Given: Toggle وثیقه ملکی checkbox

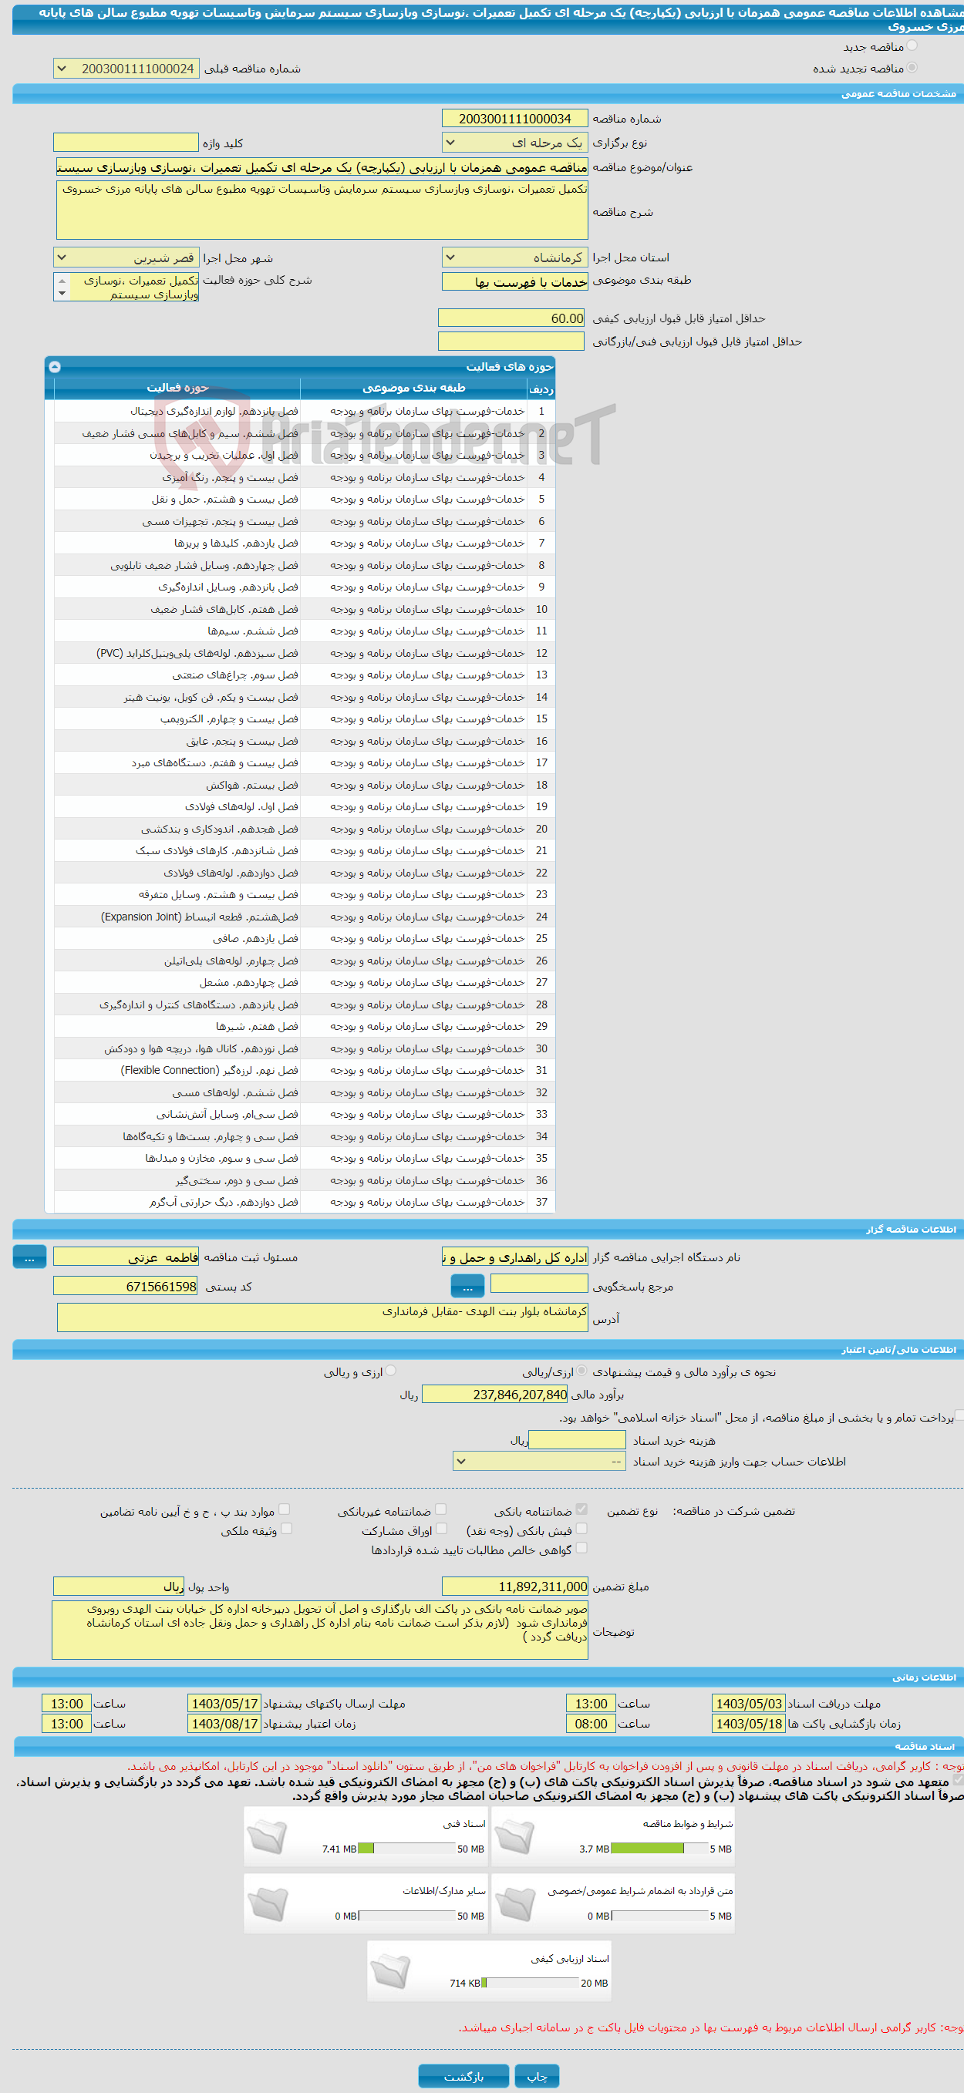Looking at the screenshot, I should click(286, 1529).
